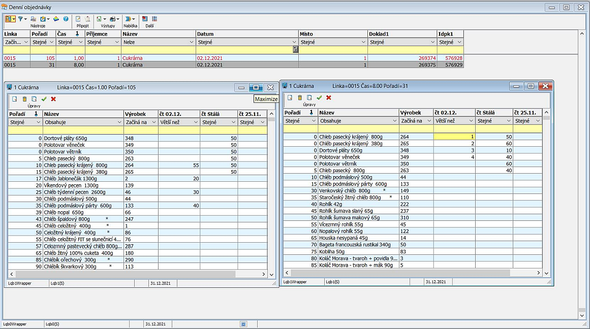The height and width of the screenshot is (329, 590).
Task: Click new record icon in right Cukrárna window
Action: [x=290, y=97]
